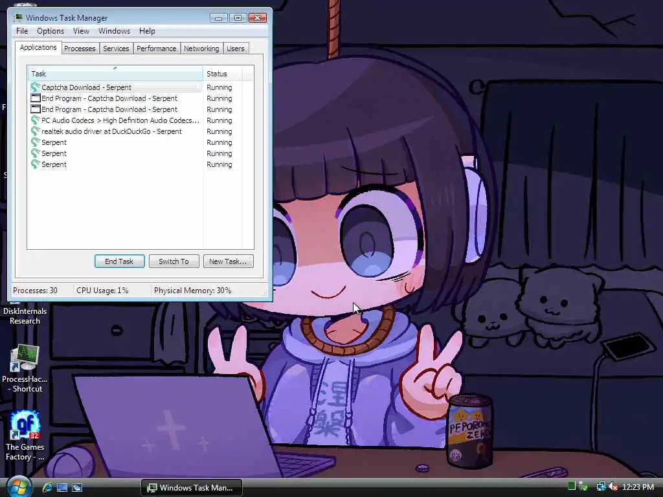The height and width of the screenshot is (497, 663).
Task: Click 'Physical Memory: 30%' in status bar
Action: pyautogui.click(x=192, y=291)
